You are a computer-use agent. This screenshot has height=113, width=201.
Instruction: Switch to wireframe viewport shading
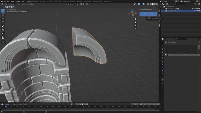pyautogui.click(x=151, y=4)
